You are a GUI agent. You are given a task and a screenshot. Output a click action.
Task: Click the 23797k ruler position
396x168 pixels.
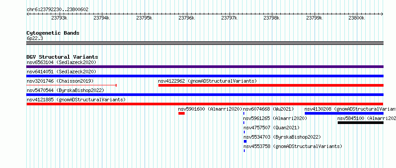[229, 18]
